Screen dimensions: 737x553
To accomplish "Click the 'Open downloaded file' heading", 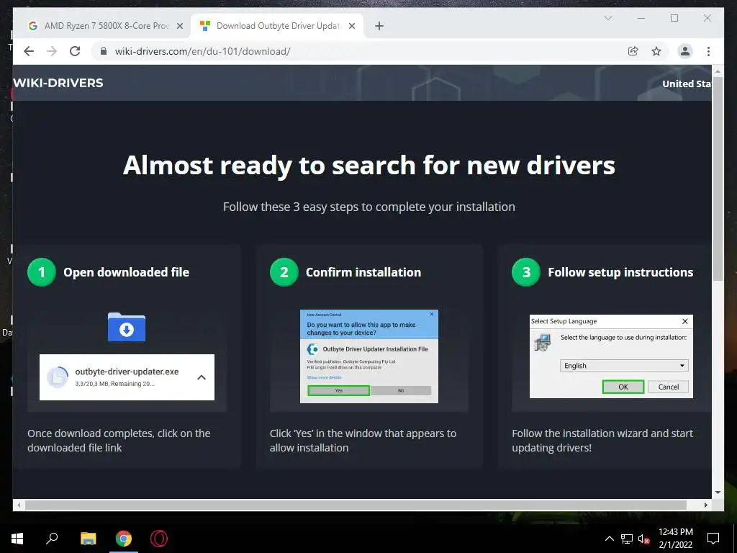I will [x=127, y=272].
